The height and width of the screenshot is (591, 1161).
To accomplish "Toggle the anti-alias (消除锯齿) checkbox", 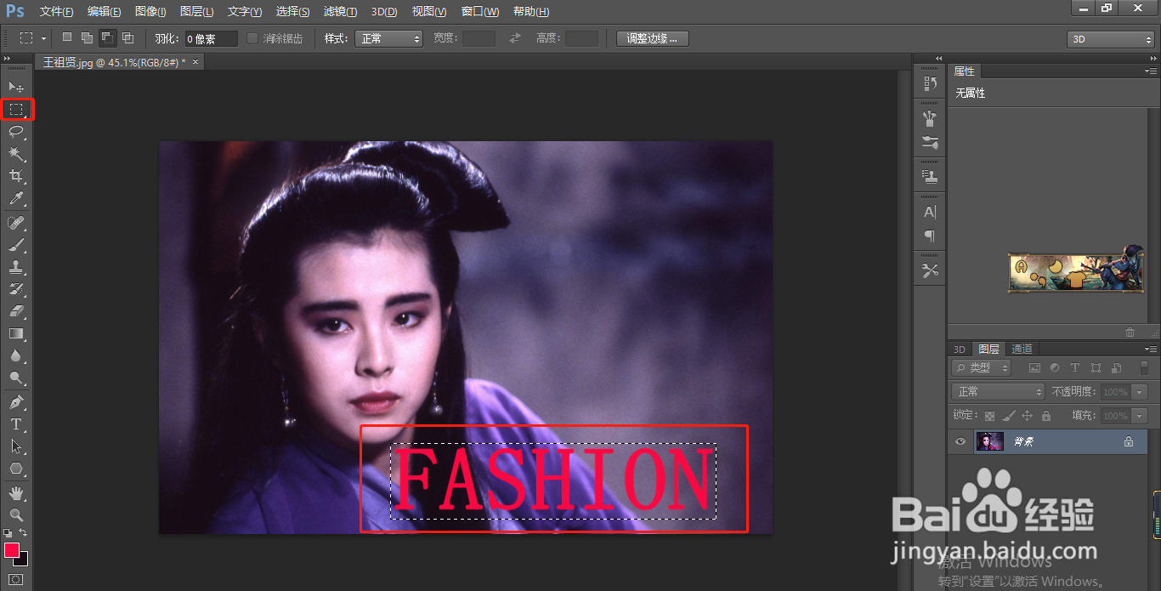I will (x=252, y=38).
